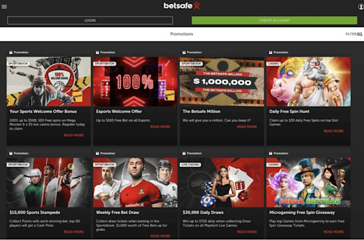
Task: Open the live dealer Daily Draws image
Action: (222, 183)
